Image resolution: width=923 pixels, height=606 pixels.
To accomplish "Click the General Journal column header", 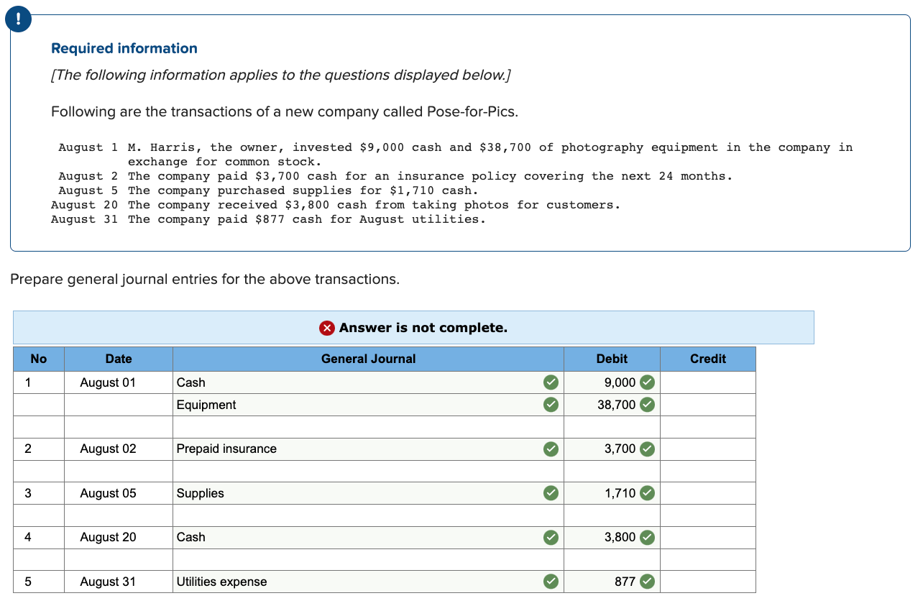I will click(368, 359).
